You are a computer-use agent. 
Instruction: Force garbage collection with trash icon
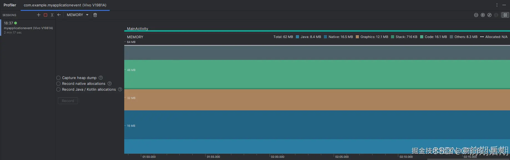pos(95,15)
